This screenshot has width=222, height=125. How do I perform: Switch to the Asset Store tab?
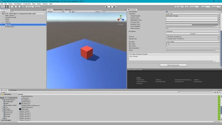59,10
